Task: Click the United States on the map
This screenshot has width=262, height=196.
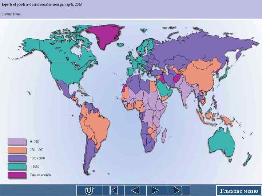Action: [67, 71]
